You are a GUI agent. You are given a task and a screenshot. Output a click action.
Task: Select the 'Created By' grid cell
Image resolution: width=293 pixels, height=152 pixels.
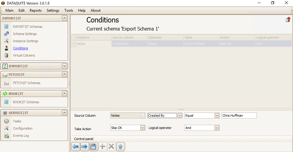129,44
